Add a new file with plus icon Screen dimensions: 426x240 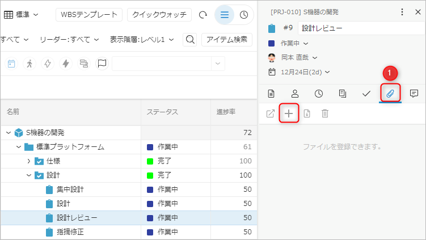pos(289,113)
